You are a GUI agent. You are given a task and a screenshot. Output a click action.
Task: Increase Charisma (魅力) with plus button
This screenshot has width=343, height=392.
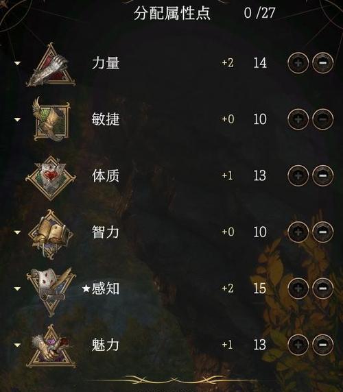coord(298,345)
